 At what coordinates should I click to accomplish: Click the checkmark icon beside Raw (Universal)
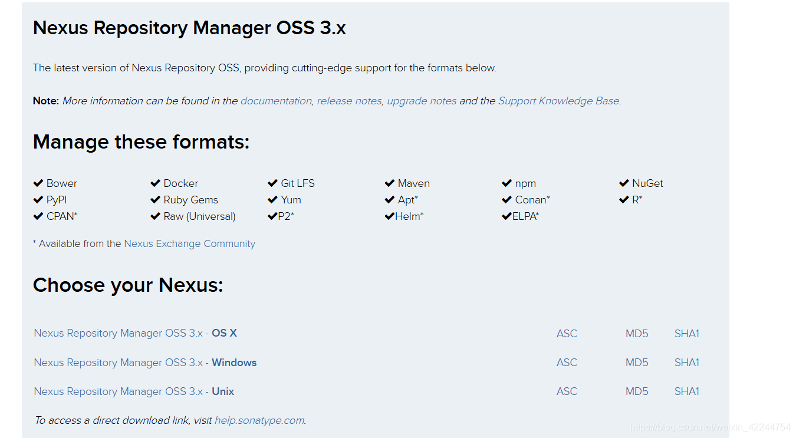pyautogui.click(x=156, y=216)
